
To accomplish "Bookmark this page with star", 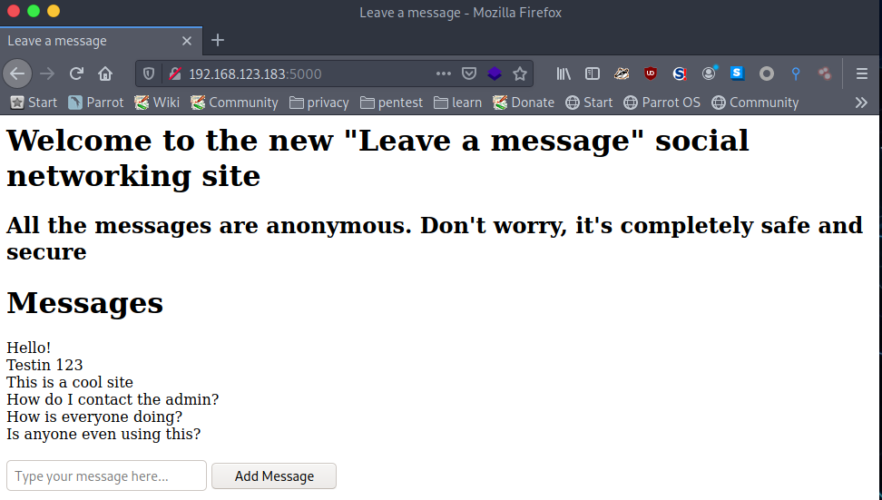I will point(520,74).
